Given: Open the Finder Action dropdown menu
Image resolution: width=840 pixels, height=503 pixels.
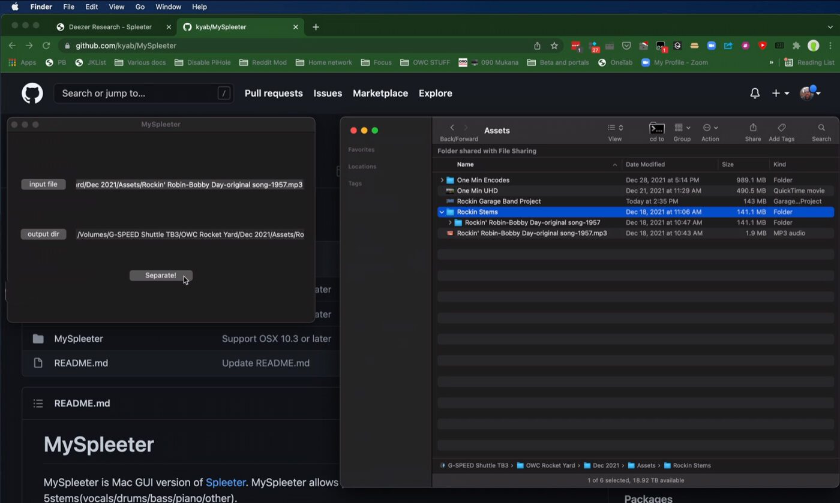Looking at the screenshot, I should coord(710,128).
